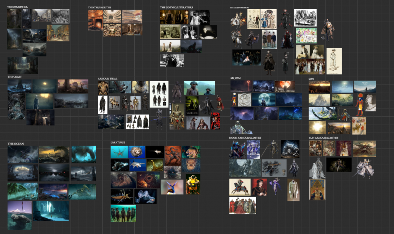The image size is (394, 234).
Task: Select the Nosferatu black-and-white film still
Action: pos(208,32)
